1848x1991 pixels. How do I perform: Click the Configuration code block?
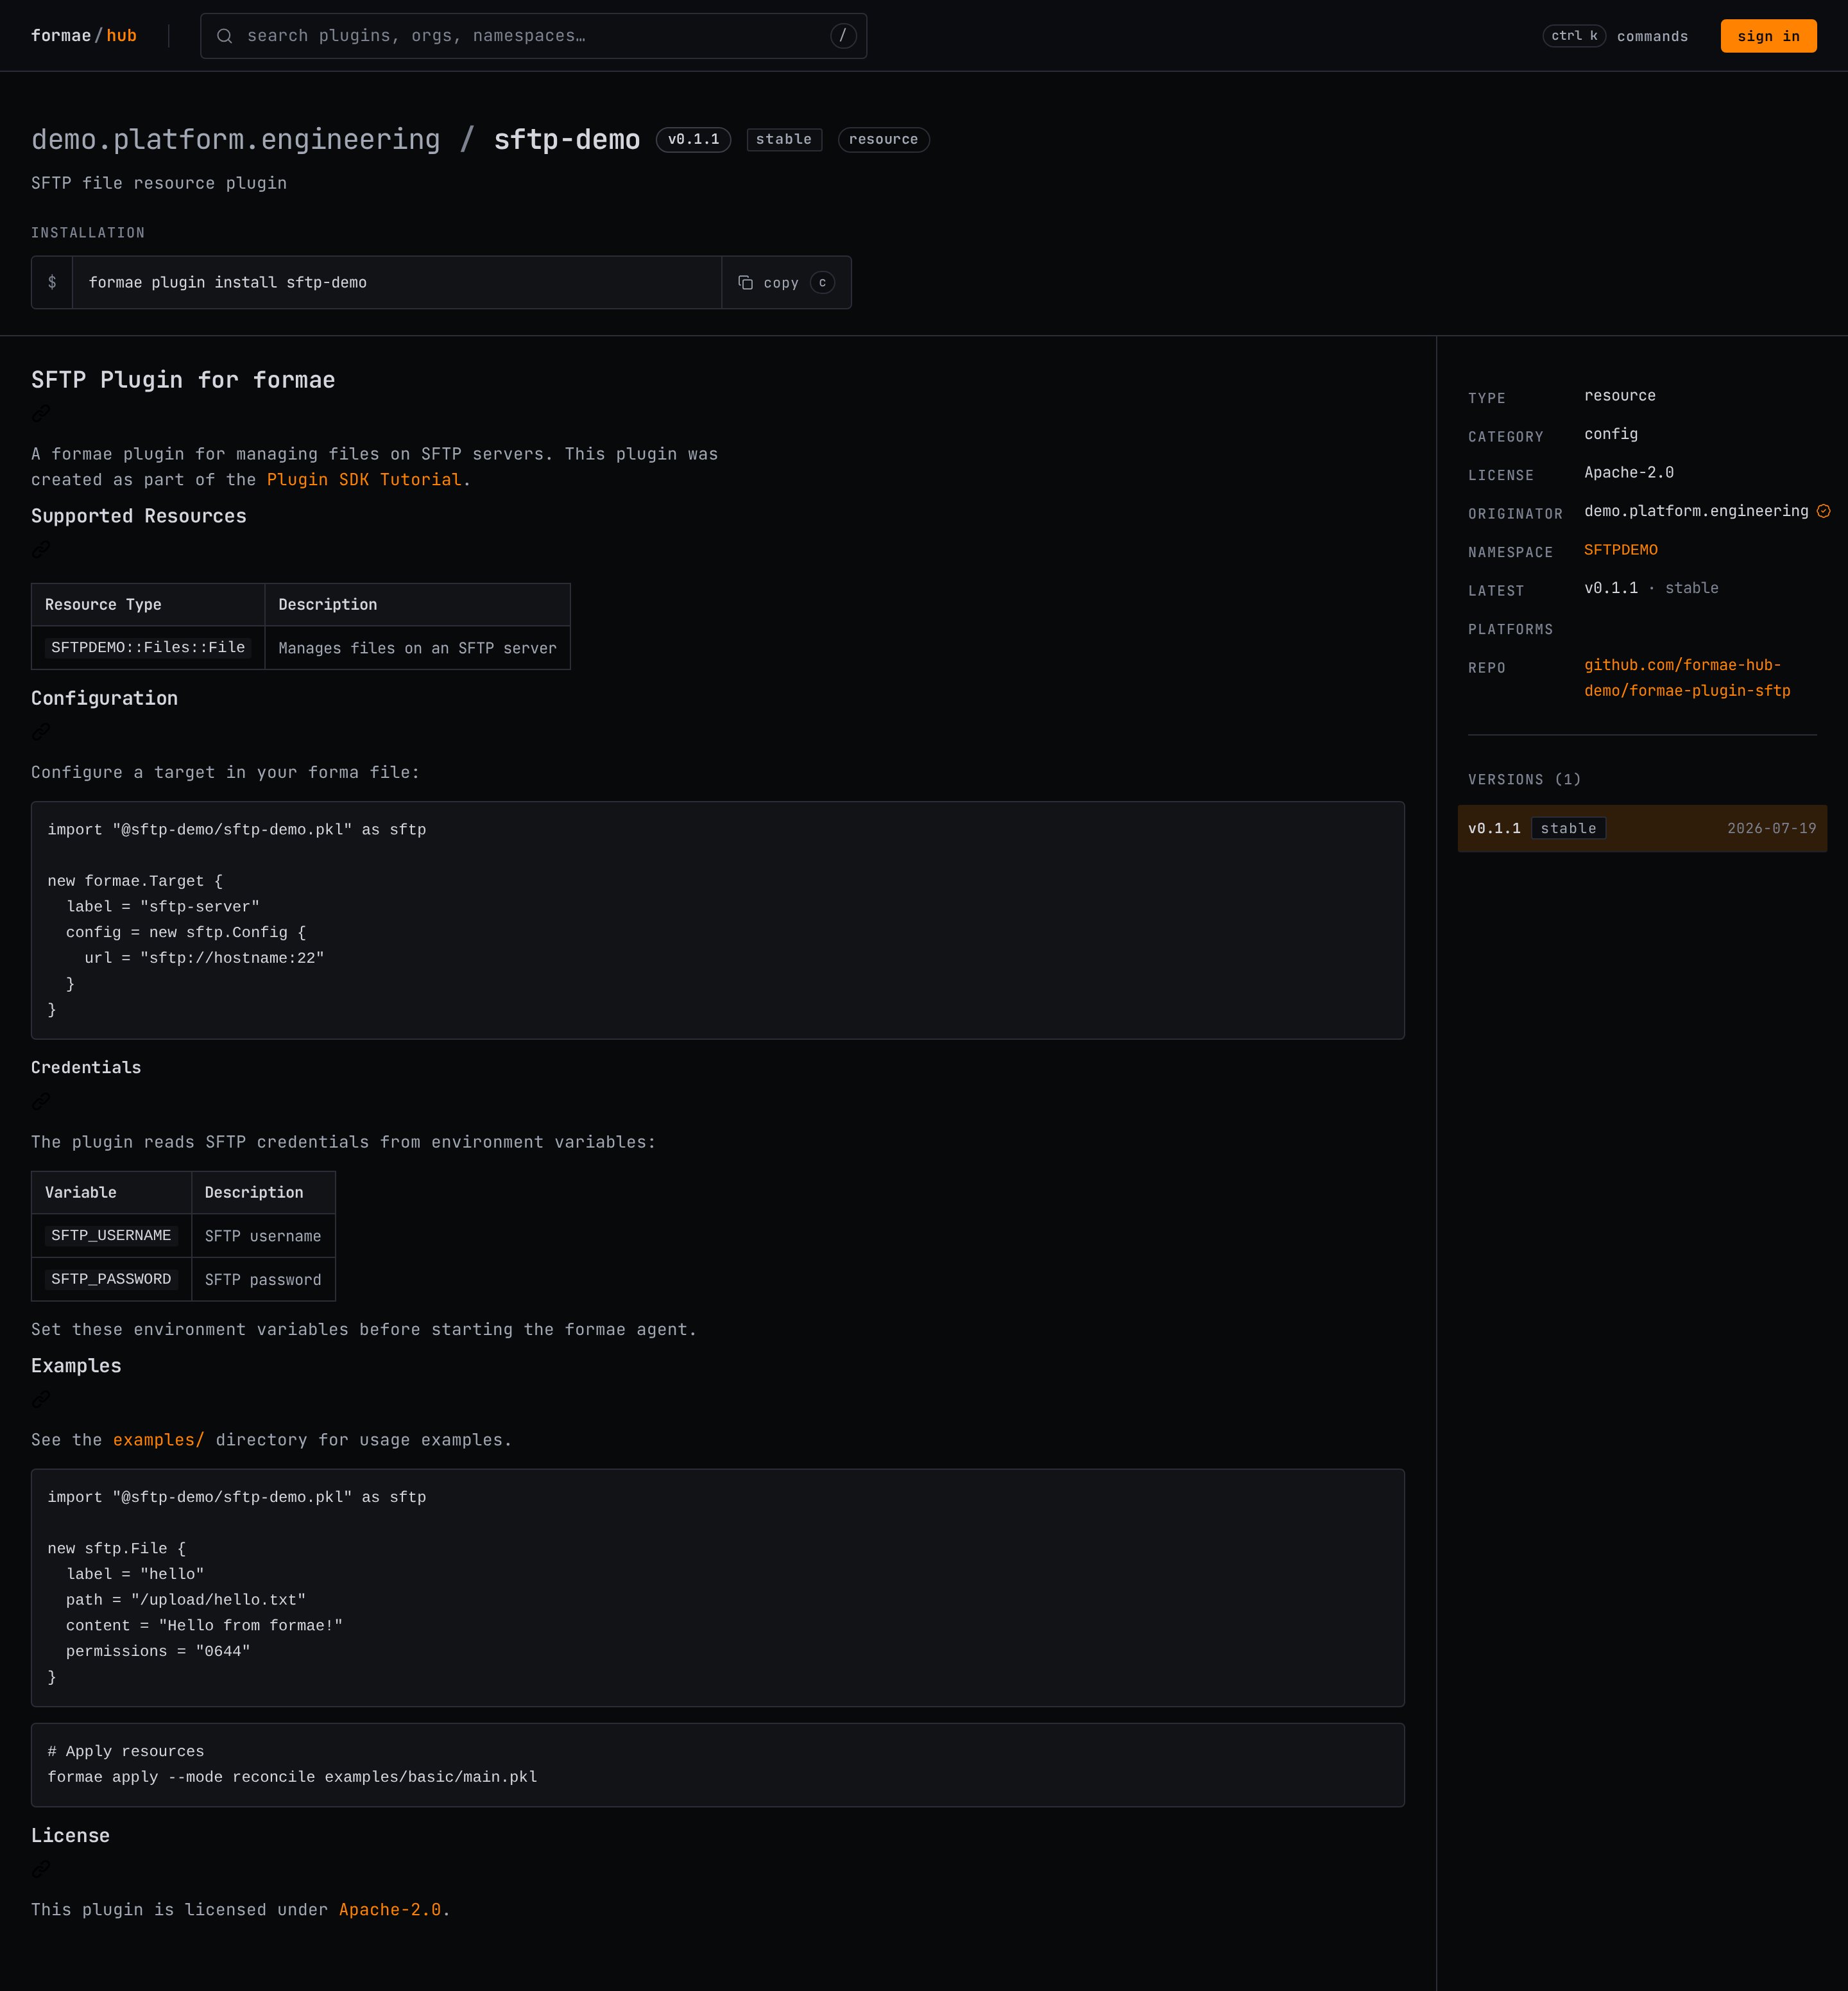pyautogui.click(x=717, y=920)
